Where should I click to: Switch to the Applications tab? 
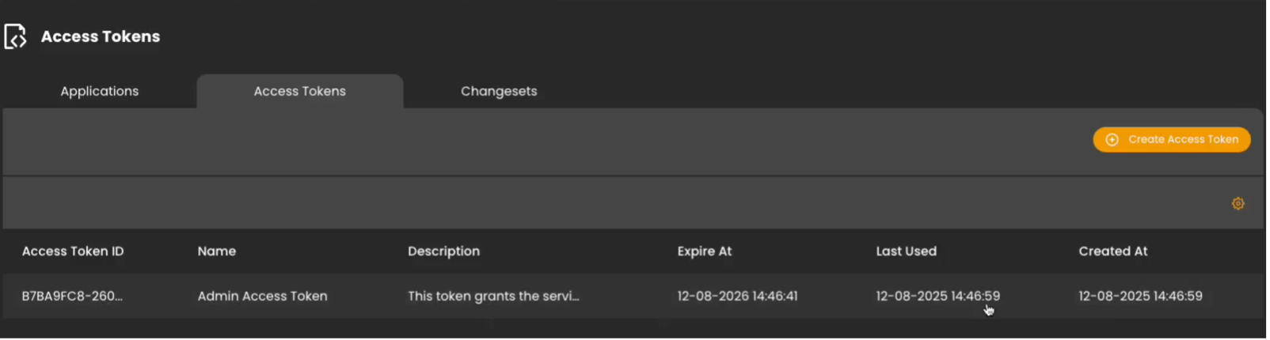pos(100,92)
